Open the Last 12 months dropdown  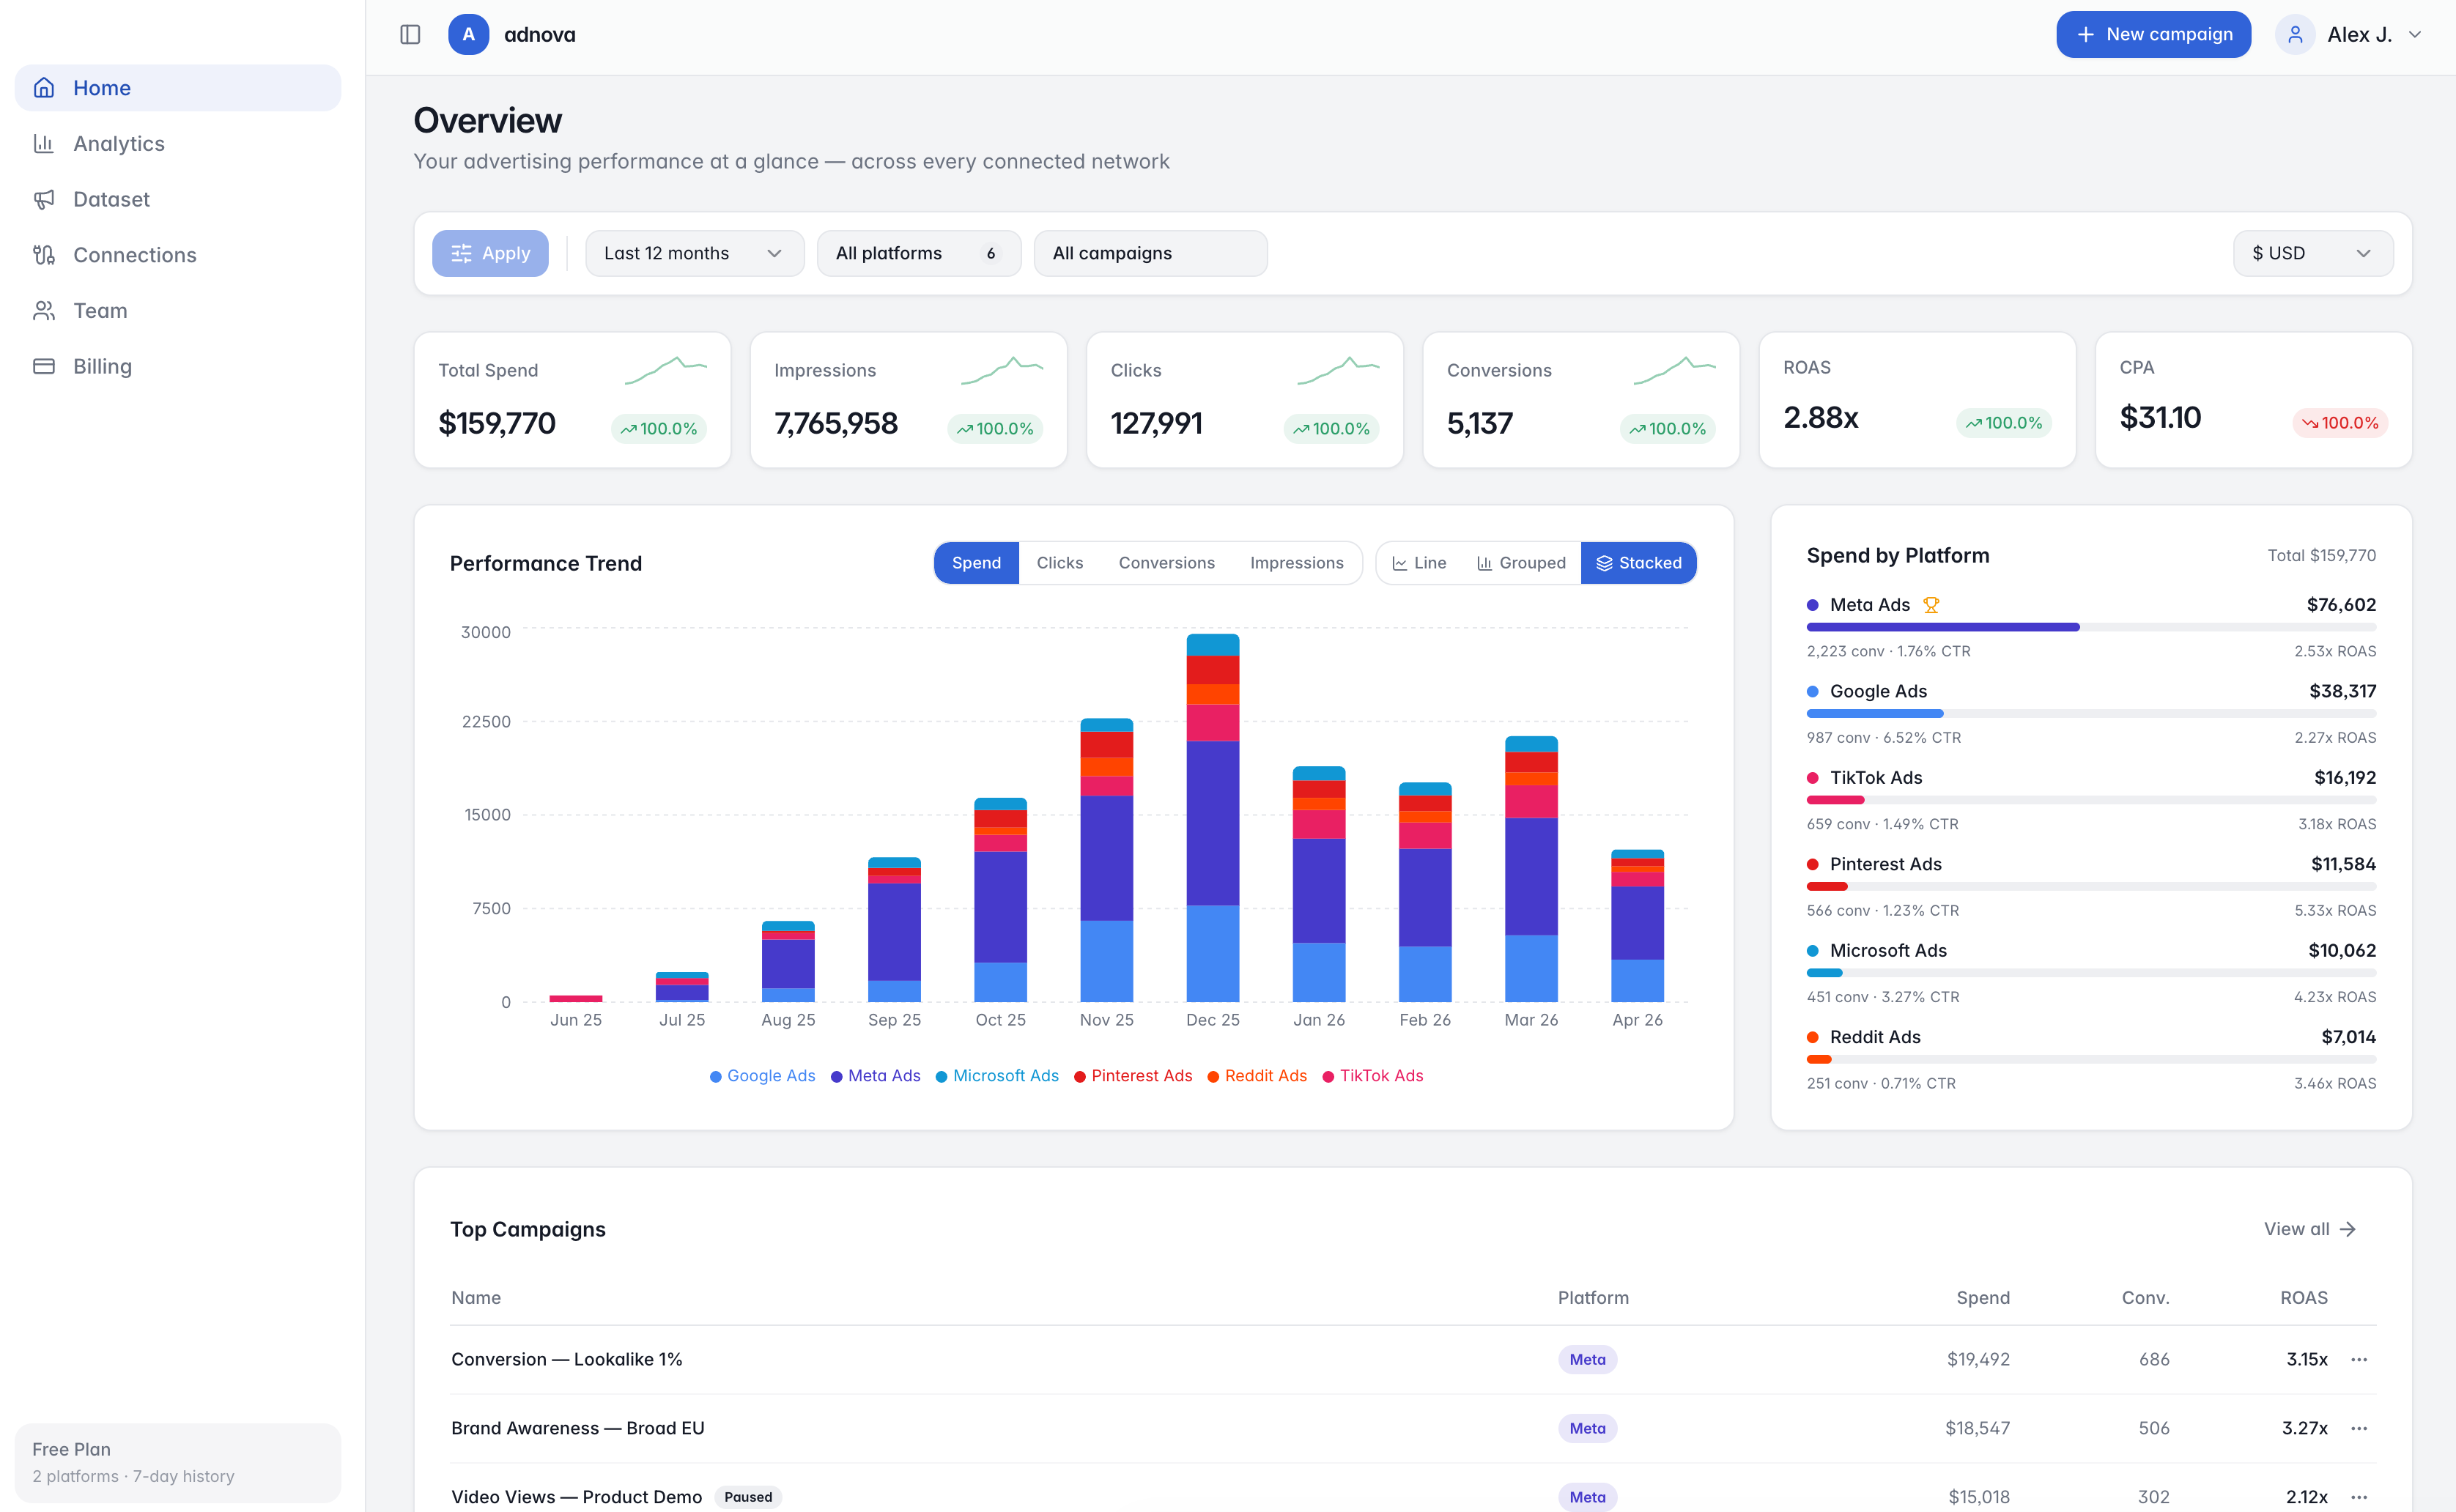click(x=694, y=254)
